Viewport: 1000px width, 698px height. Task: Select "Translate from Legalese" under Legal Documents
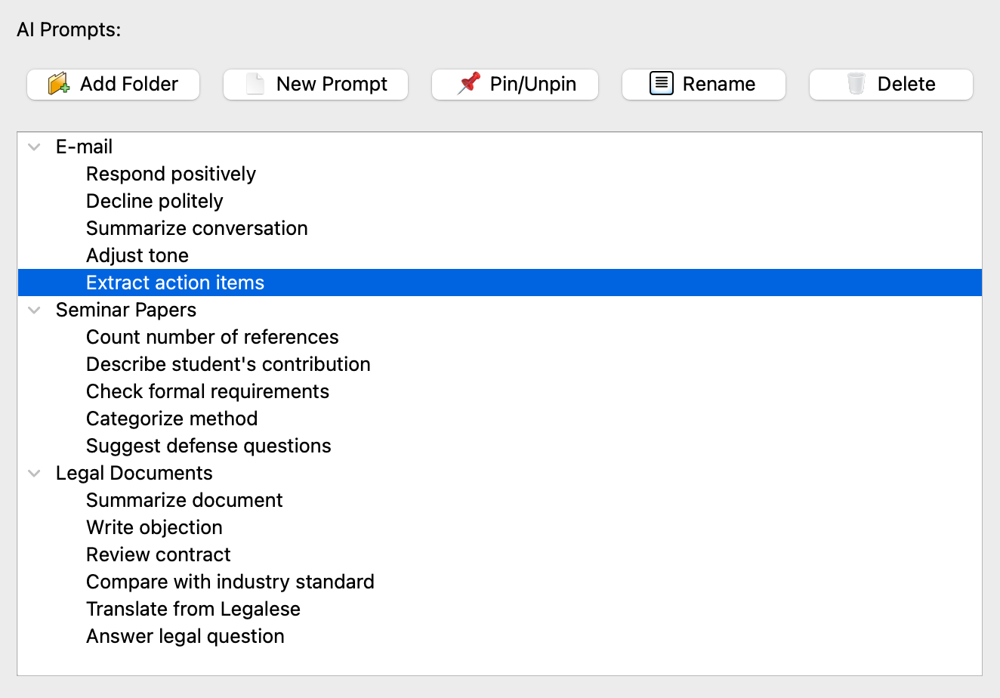[x=193, y=609]
